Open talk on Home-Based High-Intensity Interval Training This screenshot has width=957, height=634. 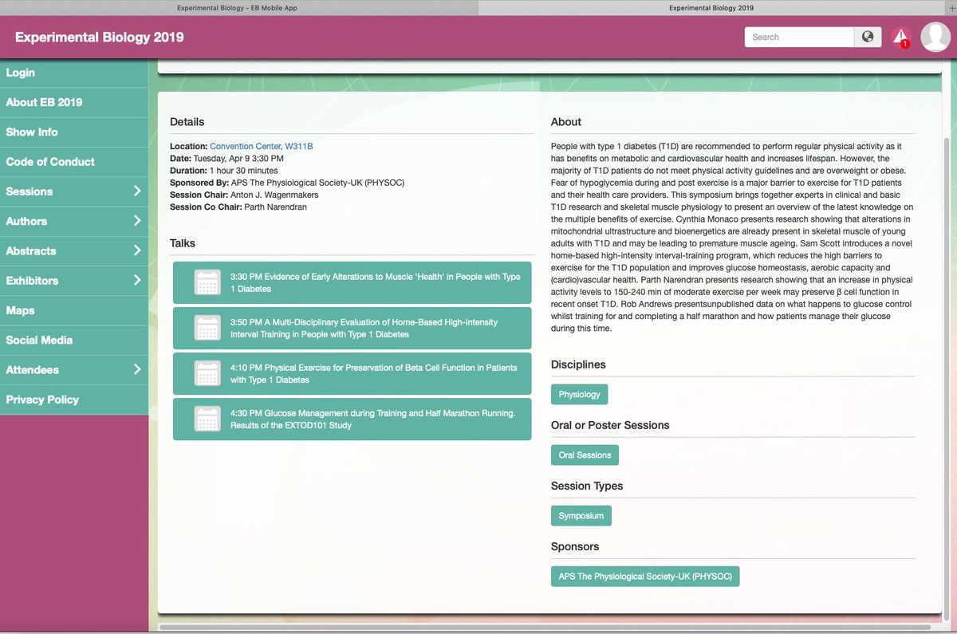point(352,328)
